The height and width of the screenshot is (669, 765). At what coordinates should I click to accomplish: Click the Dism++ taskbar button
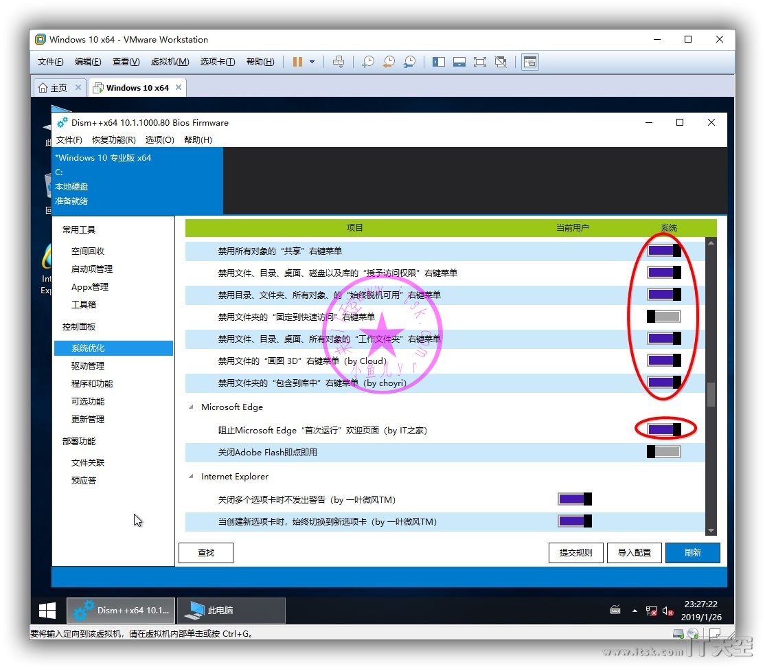(120, 611)
